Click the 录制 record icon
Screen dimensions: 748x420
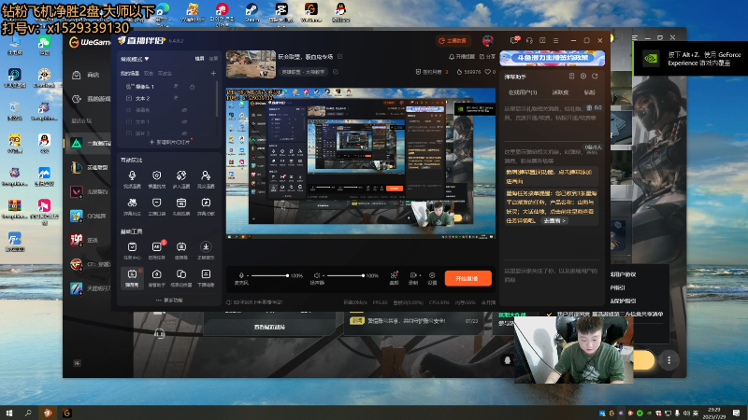pyautogui.click(x=413, y=275)
